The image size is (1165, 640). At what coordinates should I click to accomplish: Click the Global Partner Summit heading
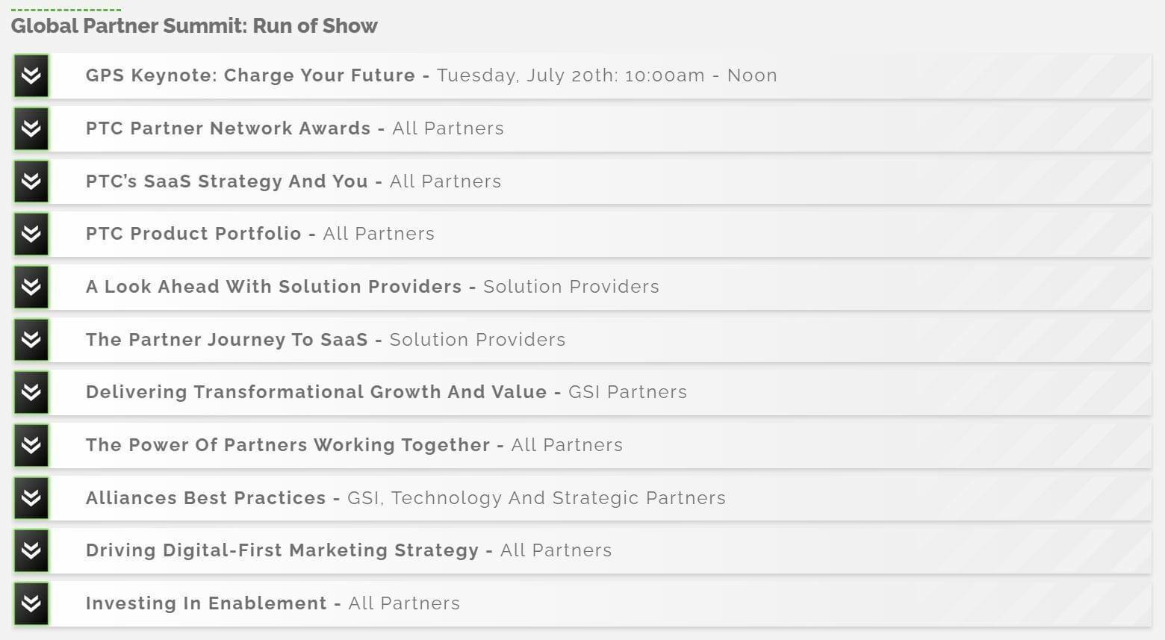(x=194, y=26)
